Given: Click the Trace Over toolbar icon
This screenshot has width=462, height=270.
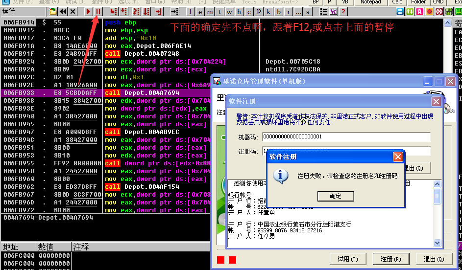Looking at the screenshot, I should pyautogui.click(x=146, y=12).
